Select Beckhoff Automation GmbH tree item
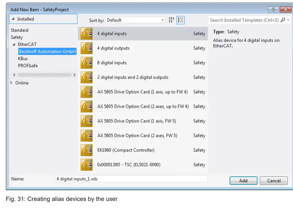The width and height of the screenshot is (293, 211). point(47,51)
